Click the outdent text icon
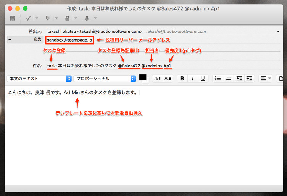The height and width of the screenshot is (196, 287). pyautogui.click(x=239, y=79)
